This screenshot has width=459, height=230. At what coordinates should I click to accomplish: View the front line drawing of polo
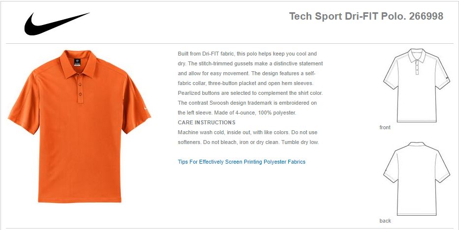point(416,86)
